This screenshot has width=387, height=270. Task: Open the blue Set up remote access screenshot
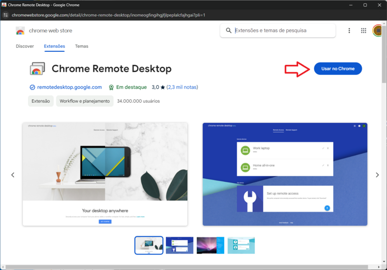point(285,174)
